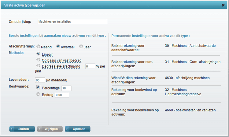Screen dimensions: 229x137
Task: Click the Restwaarde percentage value field
Action: point(66,88)
